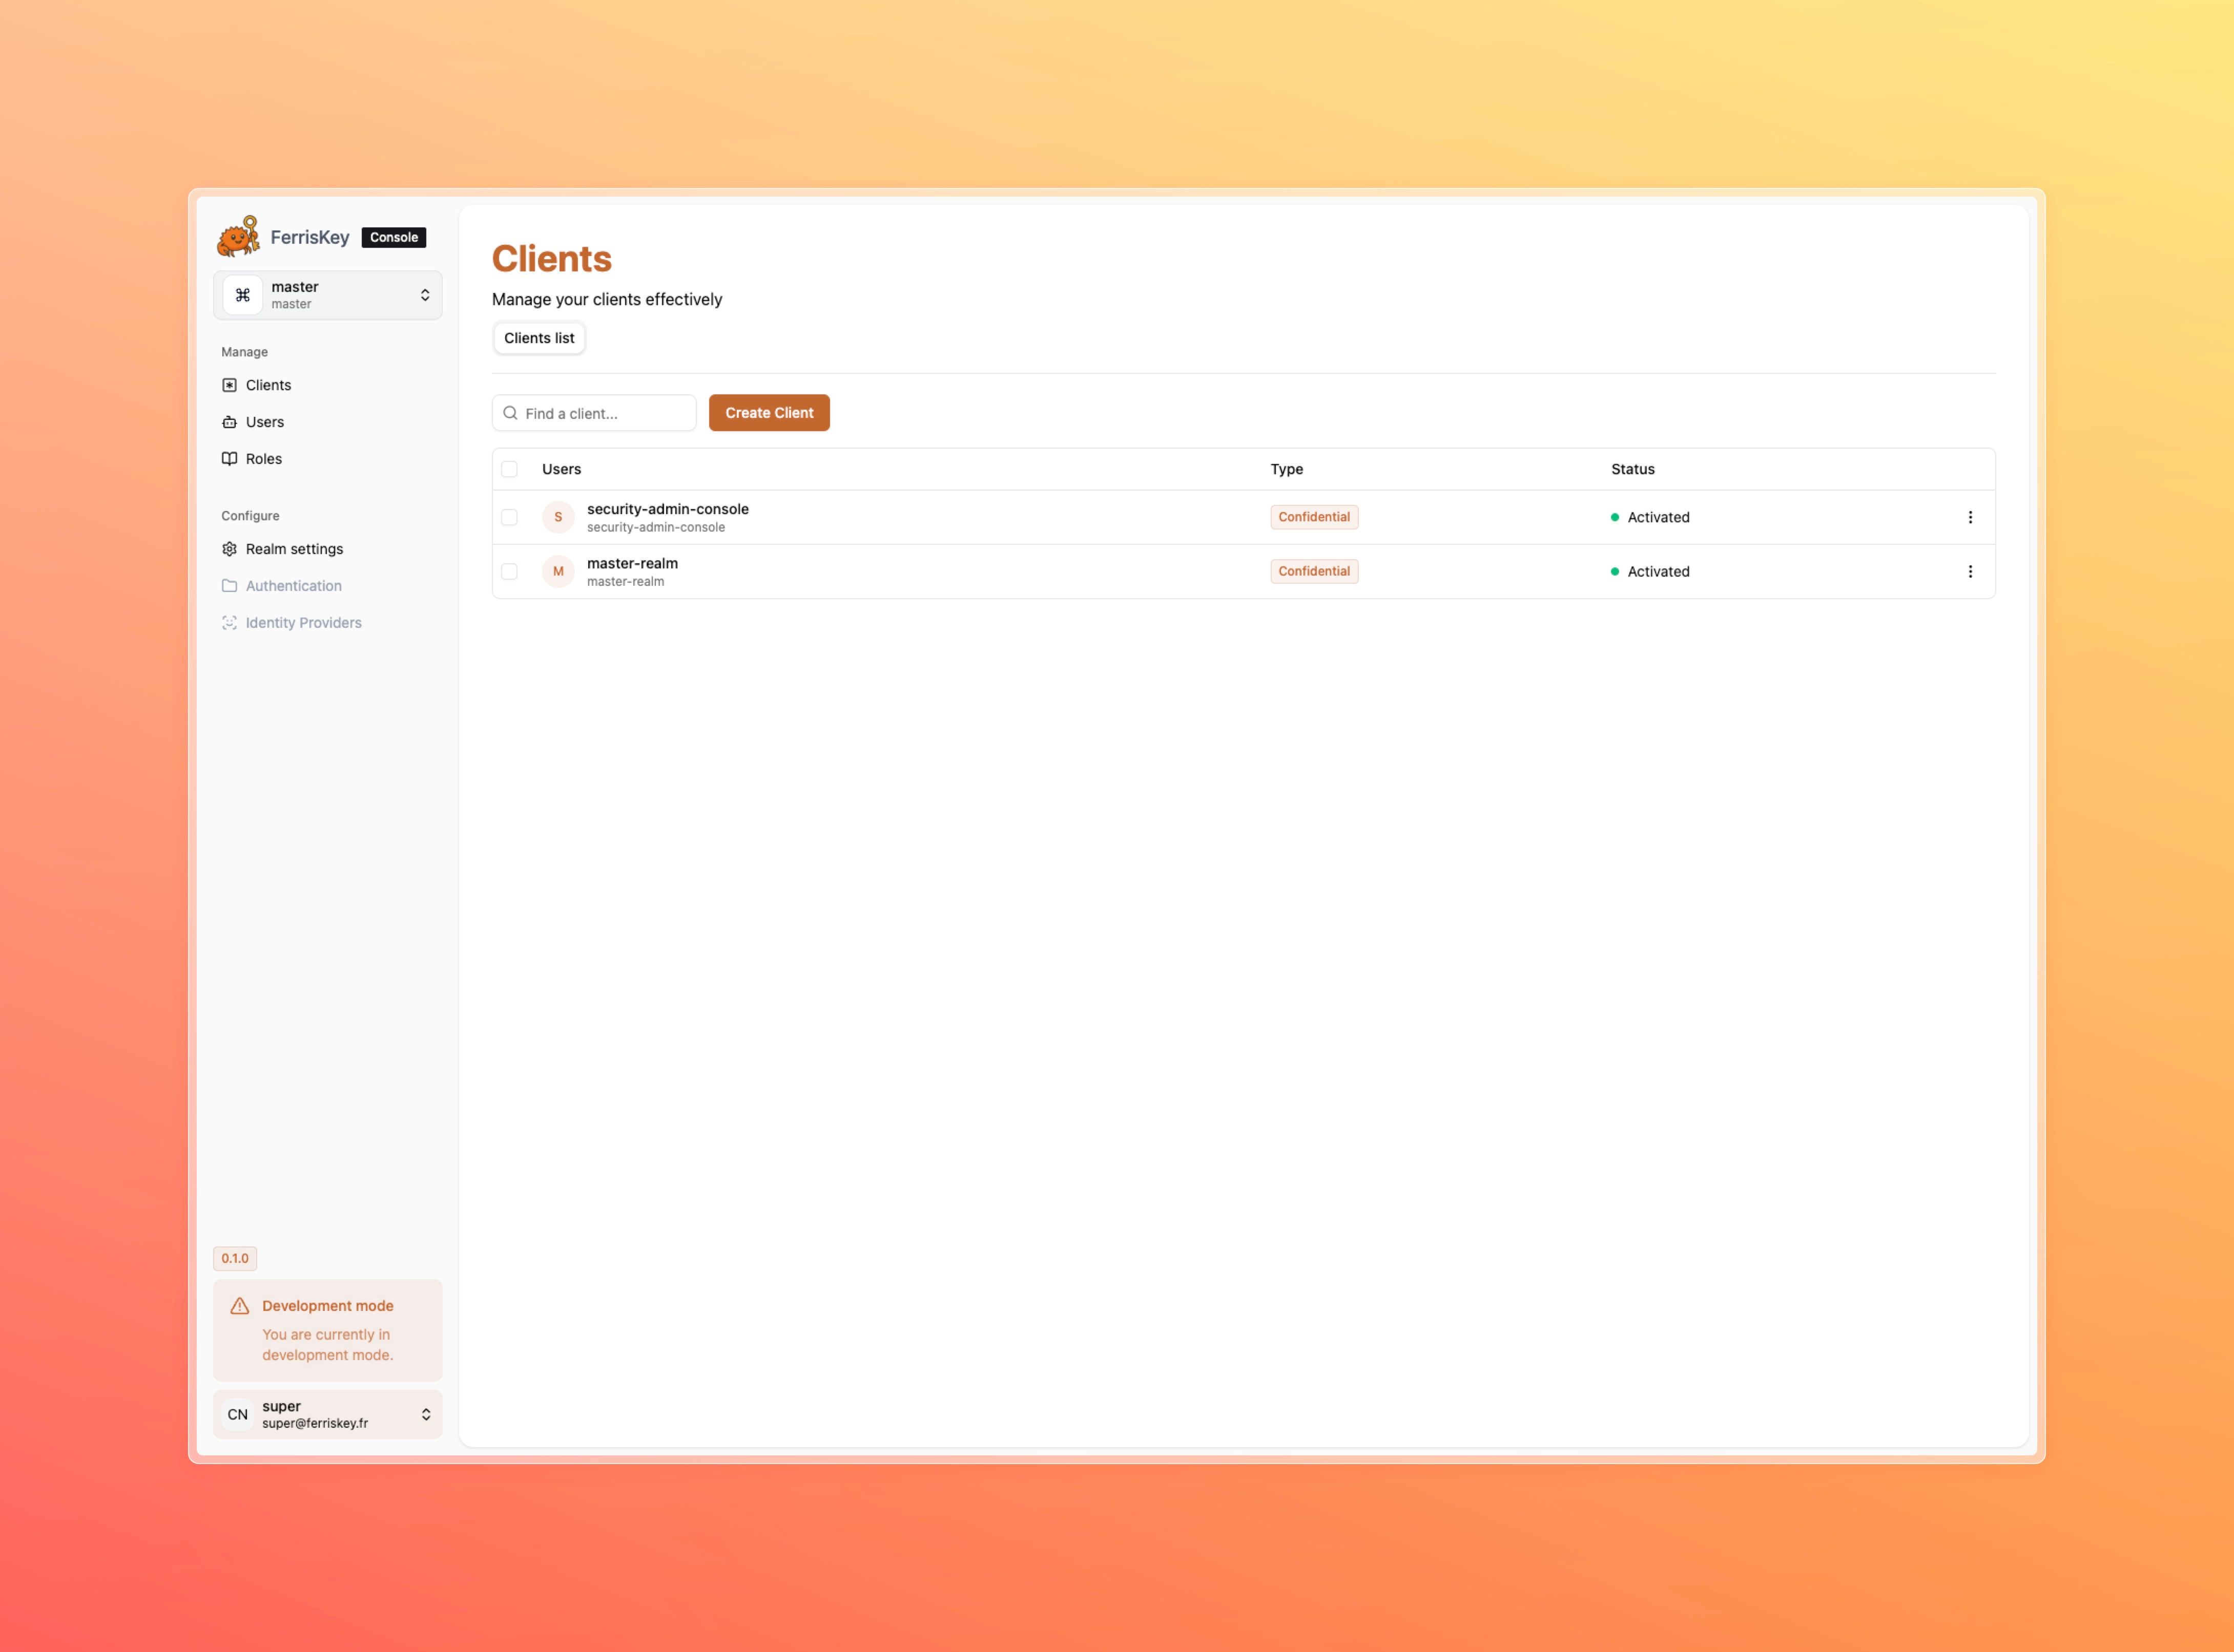Screen dimensions: 2234x1652
Task: Click the search magnifier in Find a client
Action: pos(510,413)
